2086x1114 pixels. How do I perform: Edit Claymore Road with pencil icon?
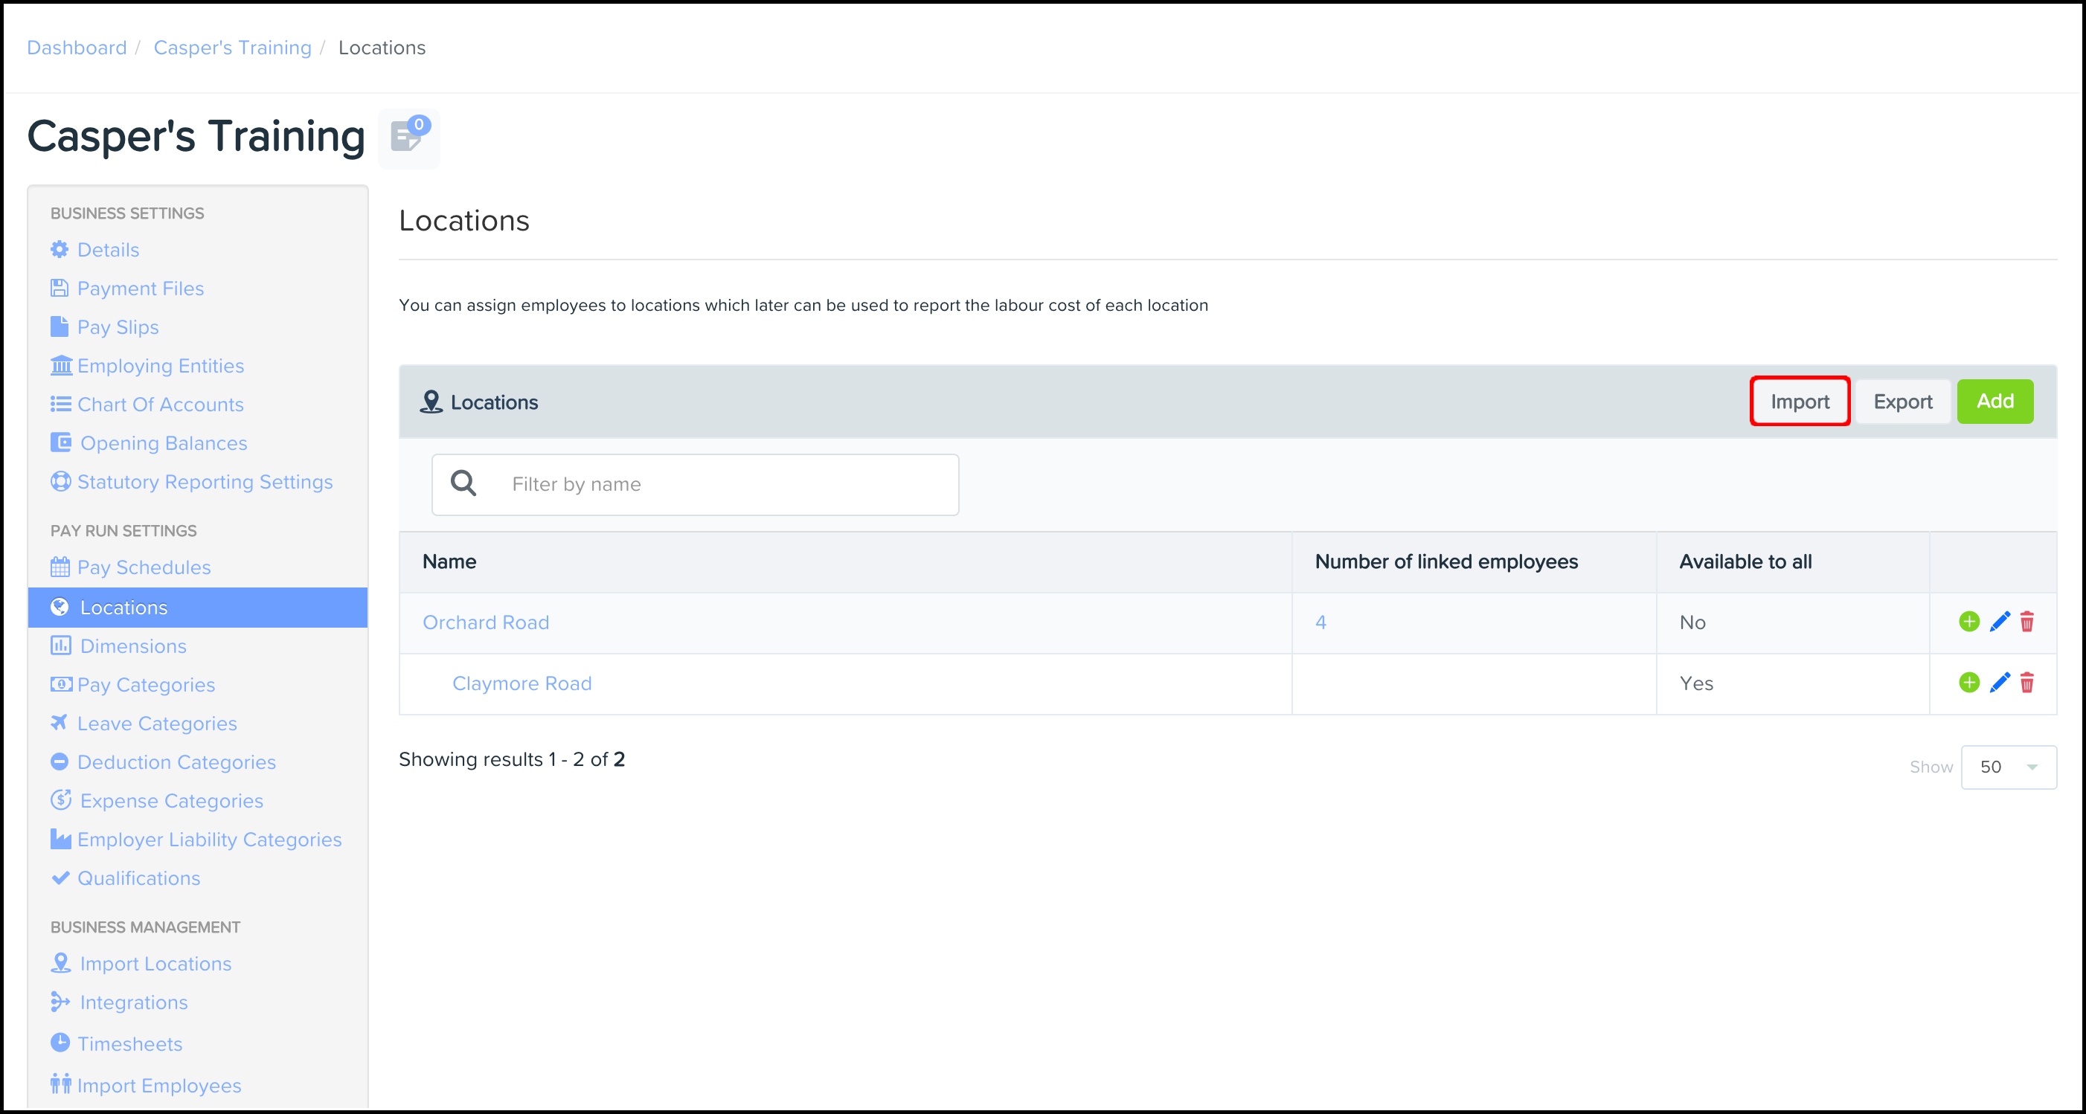click(x=2000, y=683)
